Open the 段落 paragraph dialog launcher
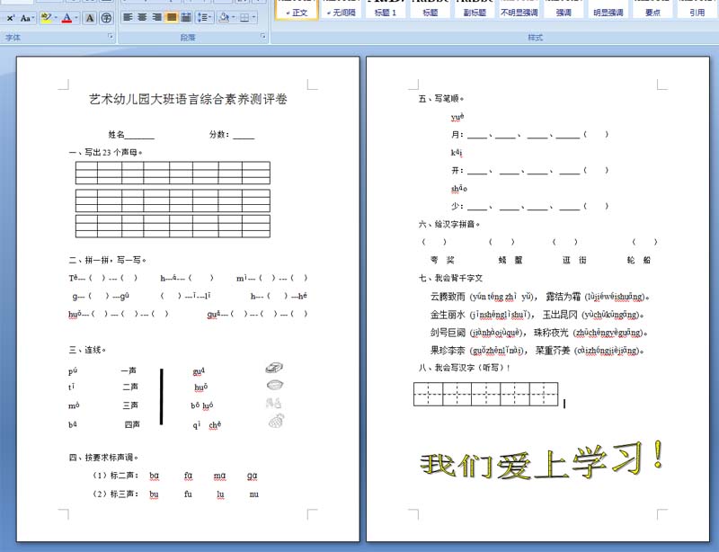 point(263,36)
